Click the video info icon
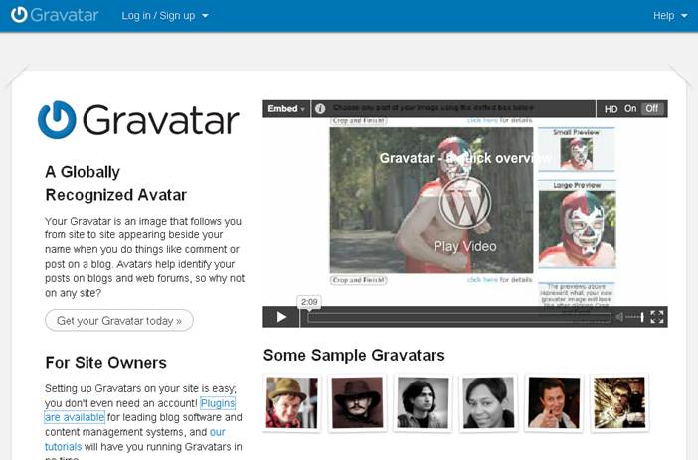Image resolution: width=698 pixels, height=460 pixels. [320, 109]
